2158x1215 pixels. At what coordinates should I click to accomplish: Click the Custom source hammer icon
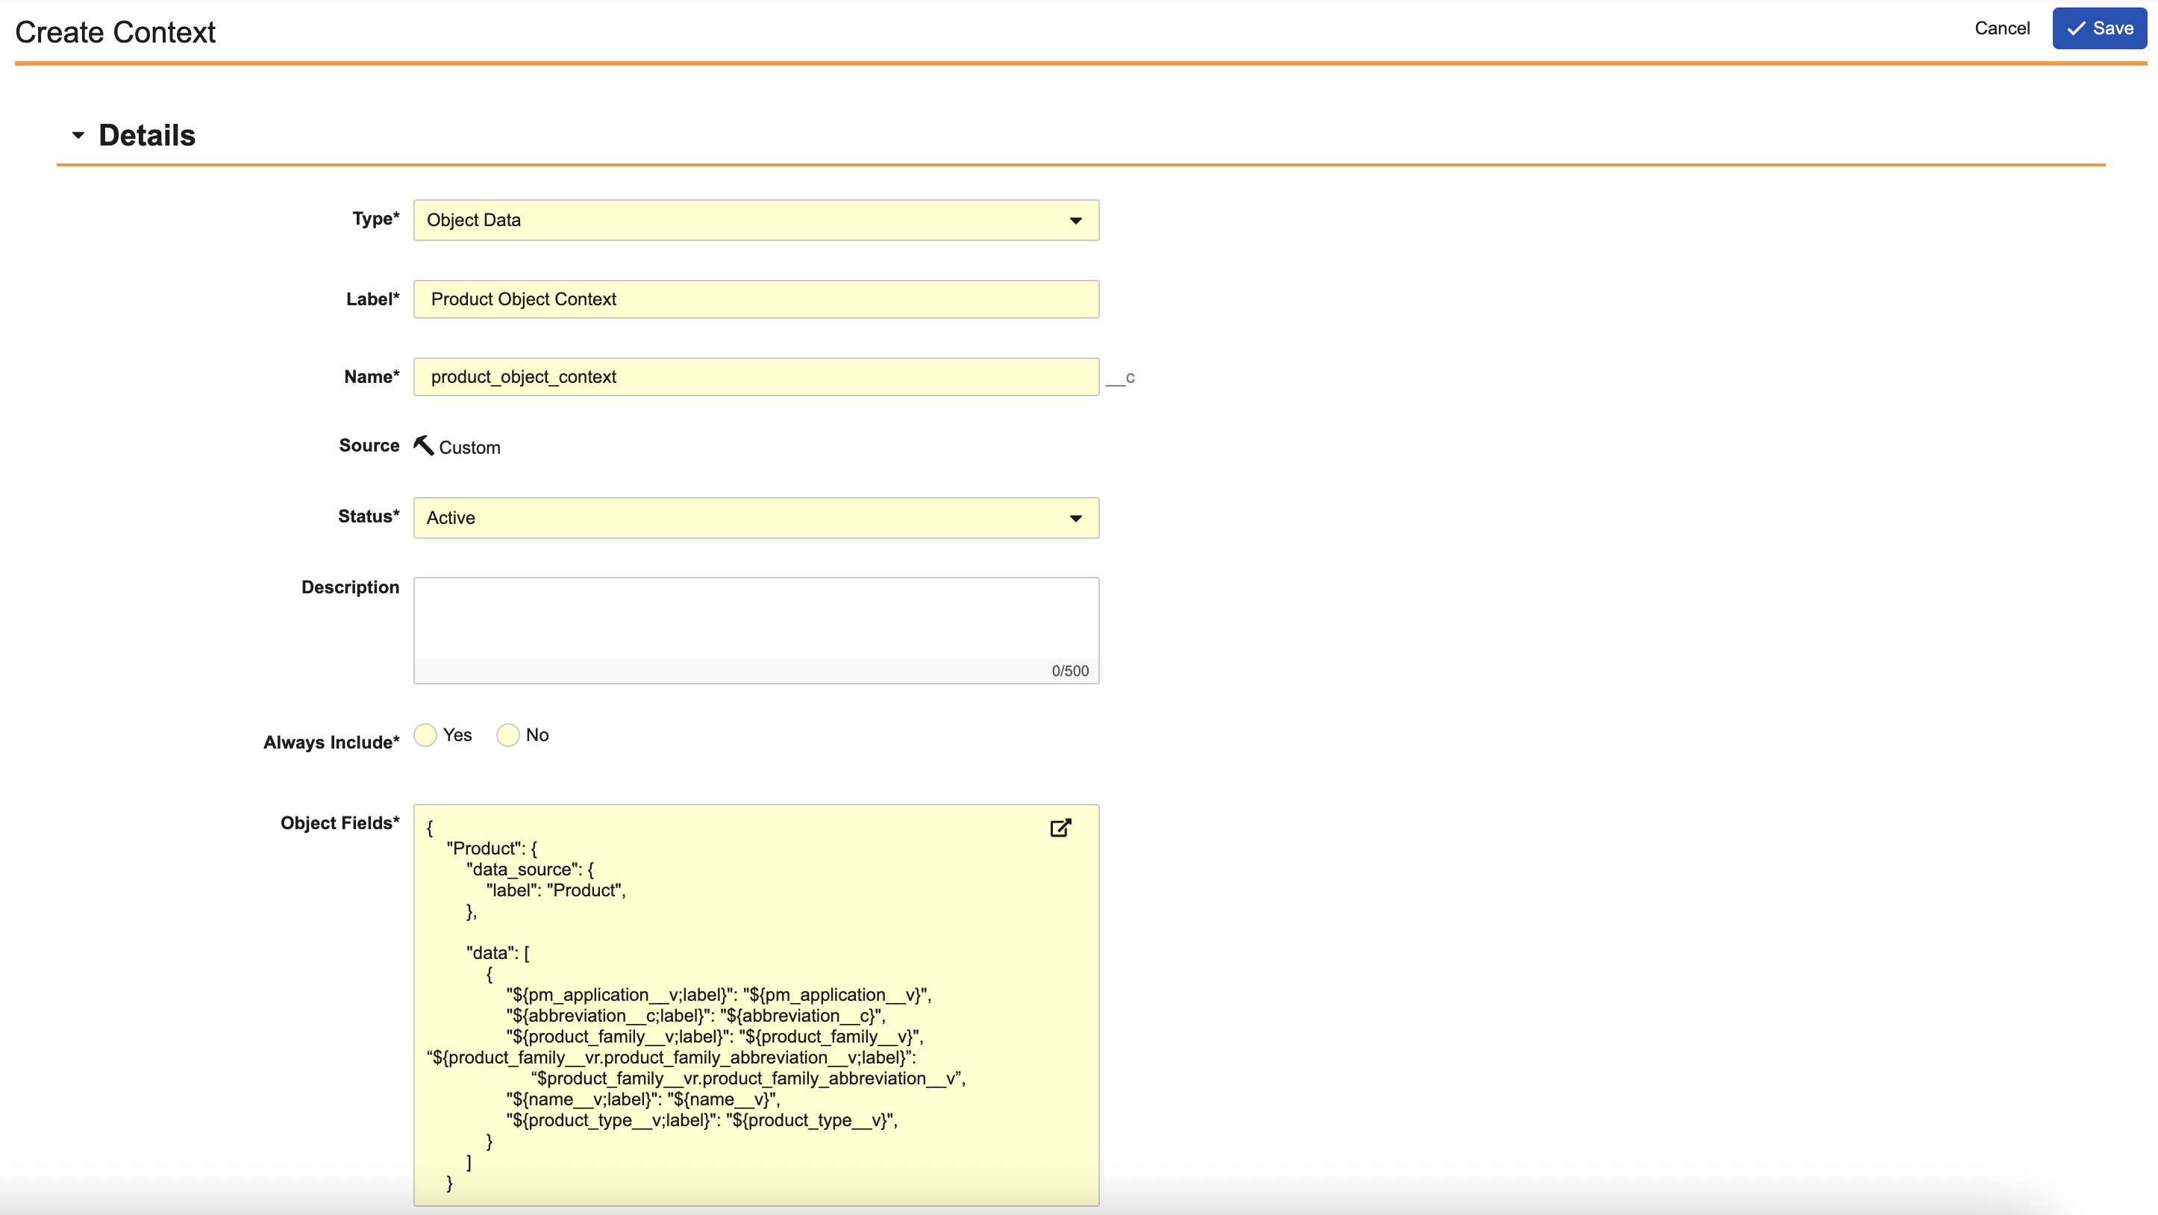(424, 445)
